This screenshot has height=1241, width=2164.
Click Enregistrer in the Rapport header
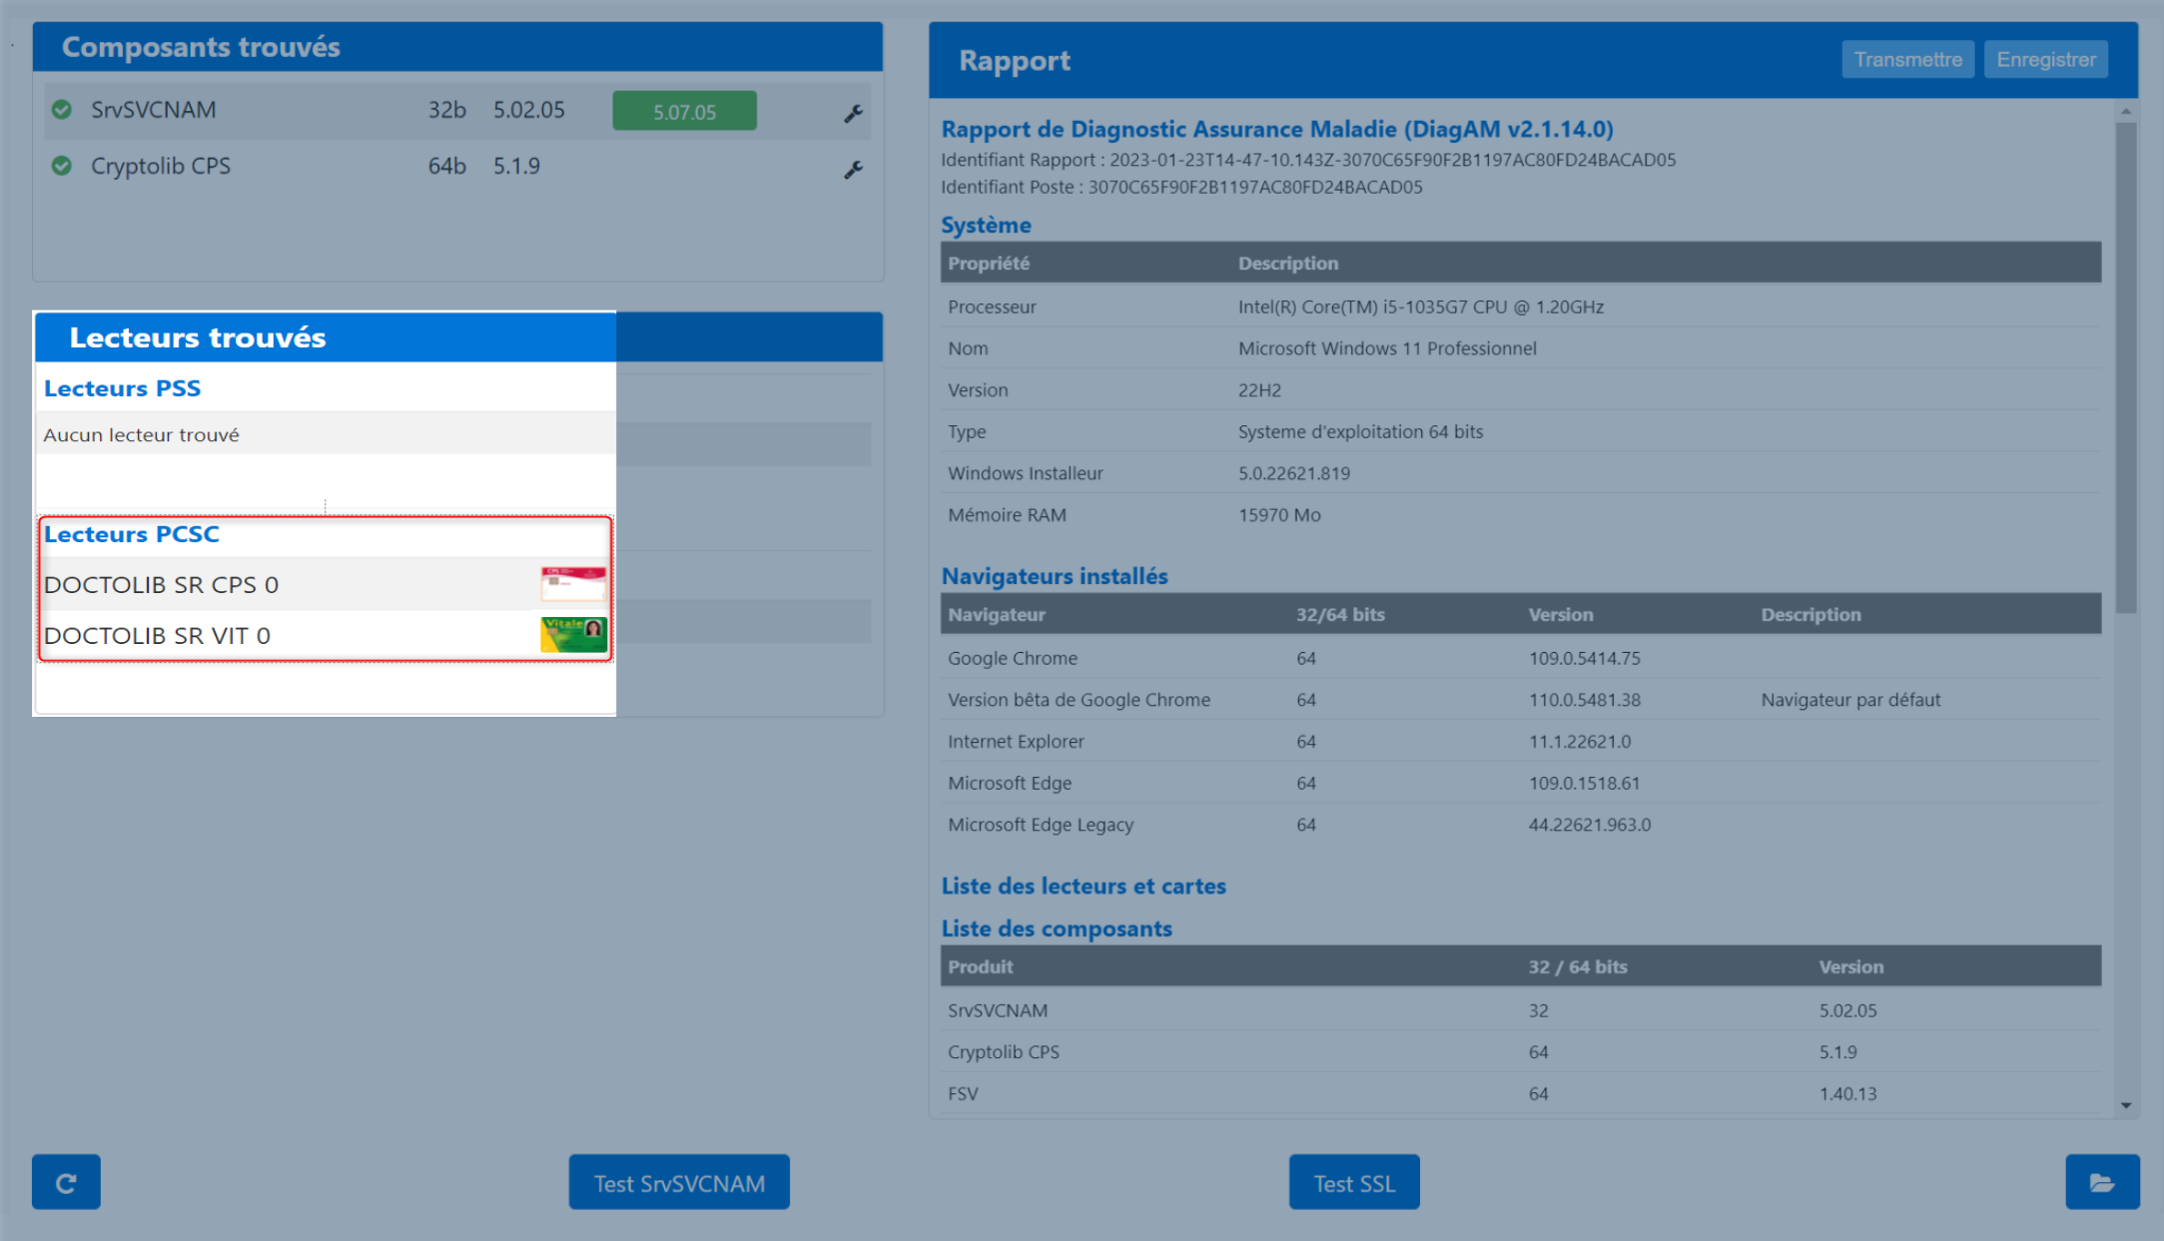[x=2046, y=60]
